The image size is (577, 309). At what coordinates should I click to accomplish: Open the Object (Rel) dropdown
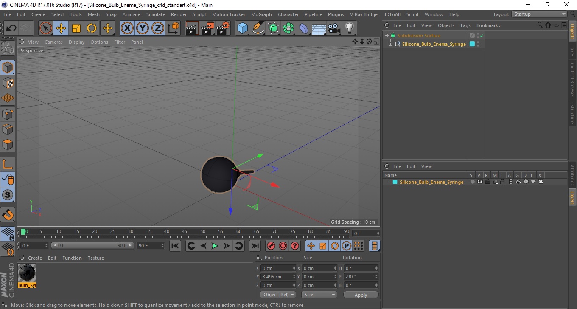(278, 295)
